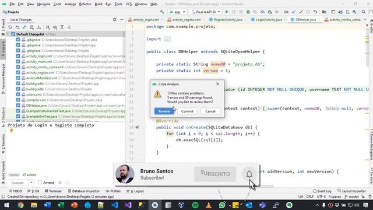Screen dimensions: 373x210
Task: Uncheck colors.xml checkbox
Action: (18, 94)
